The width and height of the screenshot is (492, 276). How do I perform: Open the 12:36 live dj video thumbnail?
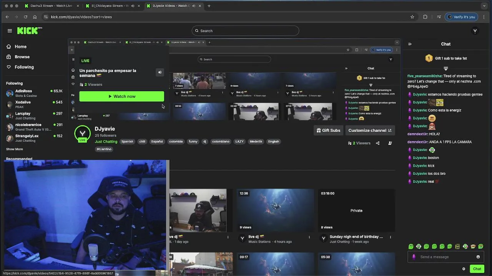[x=275, y=210]
